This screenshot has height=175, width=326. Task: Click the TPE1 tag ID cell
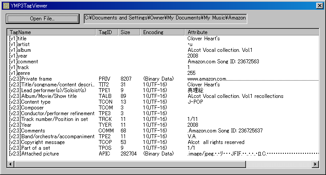point(105,90)
